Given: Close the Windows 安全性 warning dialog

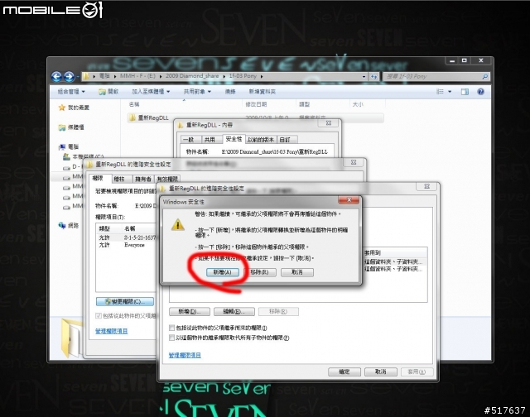Looking at the screenshot, I should click(x=349, y=200).
